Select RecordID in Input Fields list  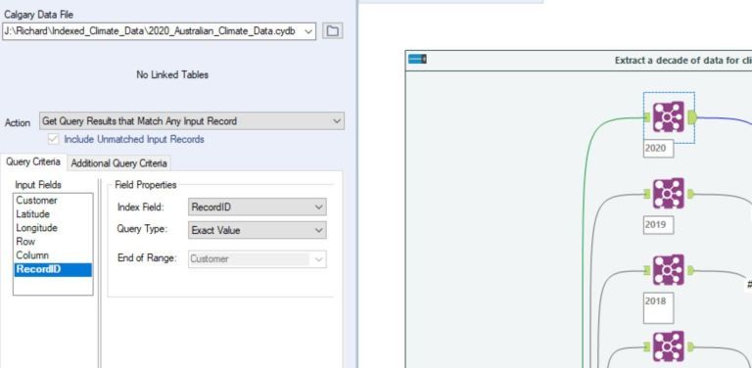53,269
